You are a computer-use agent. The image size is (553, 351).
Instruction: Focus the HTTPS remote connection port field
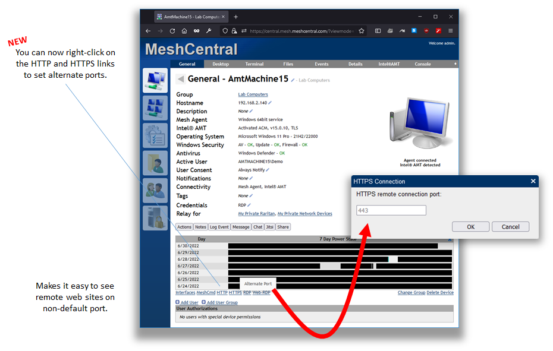(391, 210)
